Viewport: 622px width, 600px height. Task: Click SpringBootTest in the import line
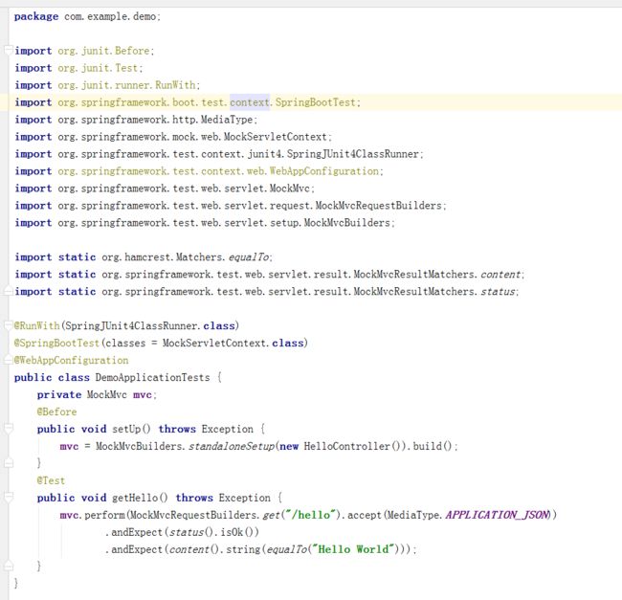point(316,102)
